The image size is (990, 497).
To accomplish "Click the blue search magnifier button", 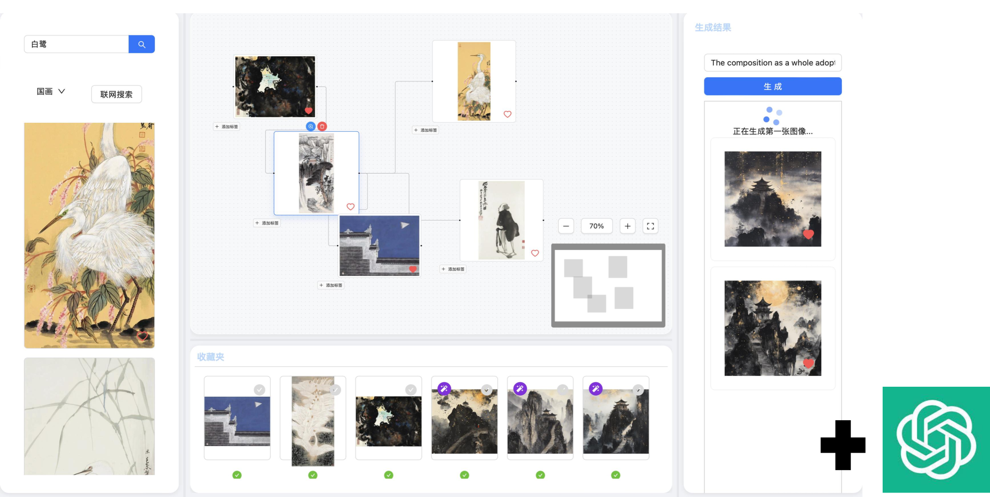I will click(141, 44).
